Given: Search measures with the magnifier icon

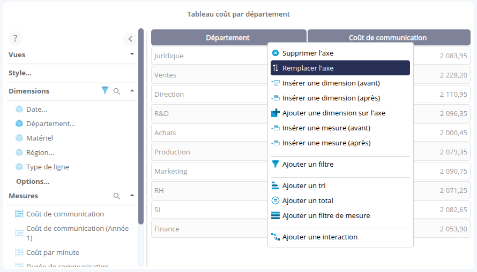Looking at the screenshot, I should (117, 196).
